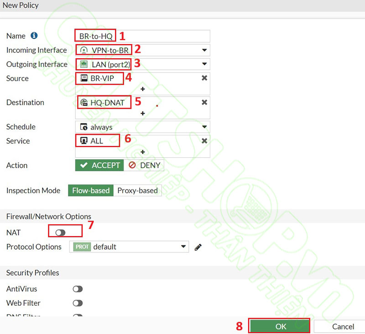Viewport: 365px width, 334px height.
Task: Edit Protocol Options with pencil icon
Action: coord(198,247)
